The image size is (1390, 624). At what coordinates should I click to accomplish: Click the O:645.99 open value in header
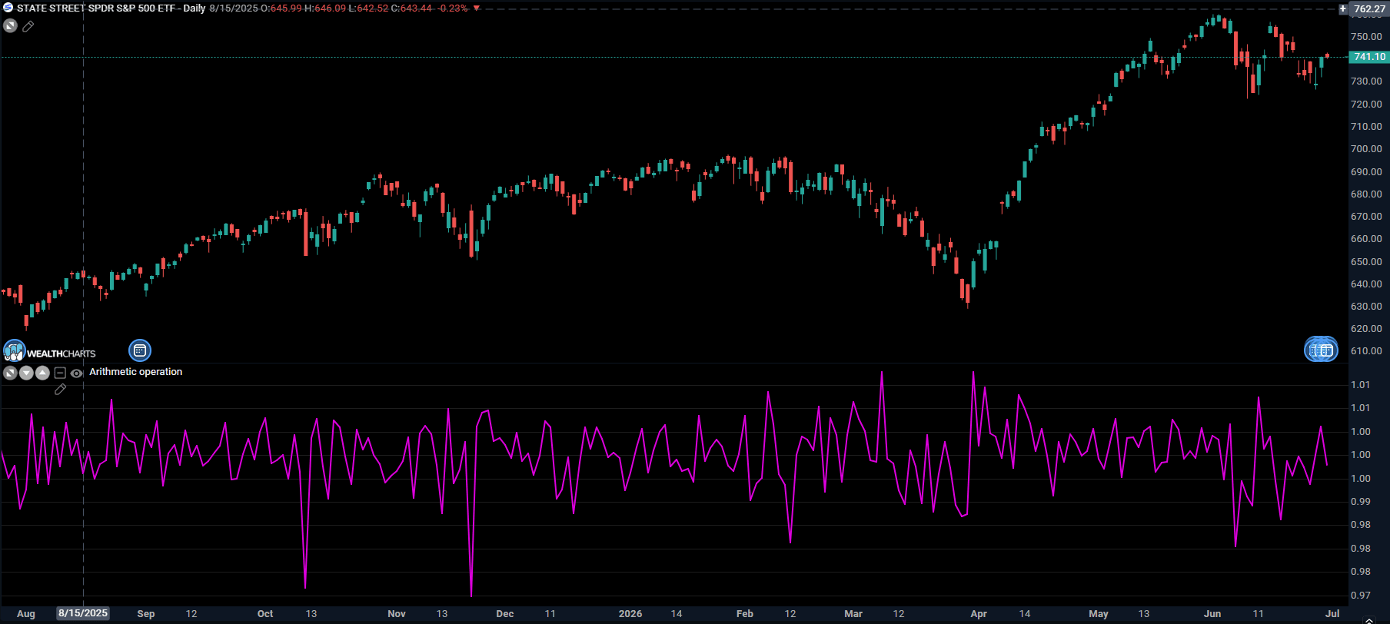(x=281, y=8)
